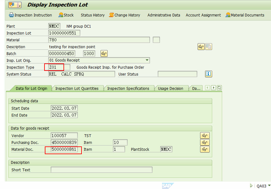
Task: Toggle the tab full-screen expand icon
Action: coord(219,88)
